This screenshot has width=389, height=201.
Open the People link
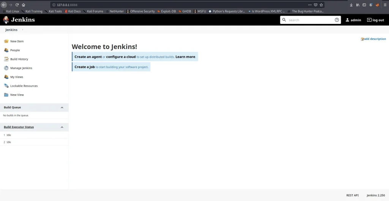(15, 50)
